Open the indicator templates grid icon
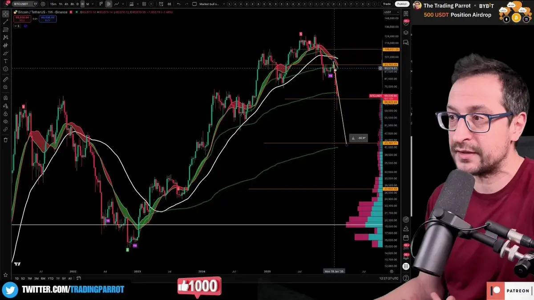 click(x=144, y=4)
